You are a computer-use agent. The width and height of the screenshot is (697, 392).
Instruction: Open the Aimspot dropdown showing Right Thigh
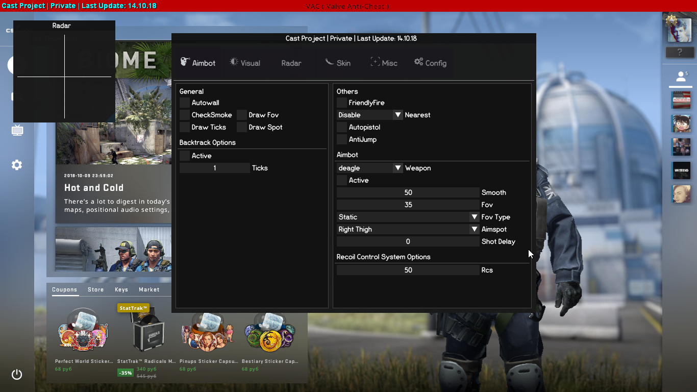(408, 229)
